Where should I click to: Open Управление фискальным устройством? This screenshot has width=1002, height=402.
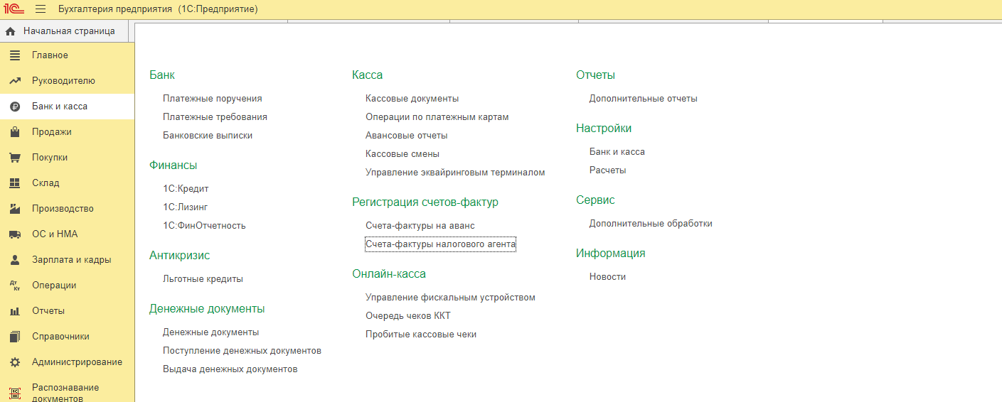click(450, 298)
